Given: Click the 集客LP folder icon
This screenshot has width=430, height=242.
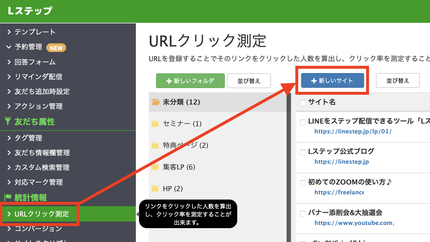Looking at the screenshot, I should click(x=155, y=167).
